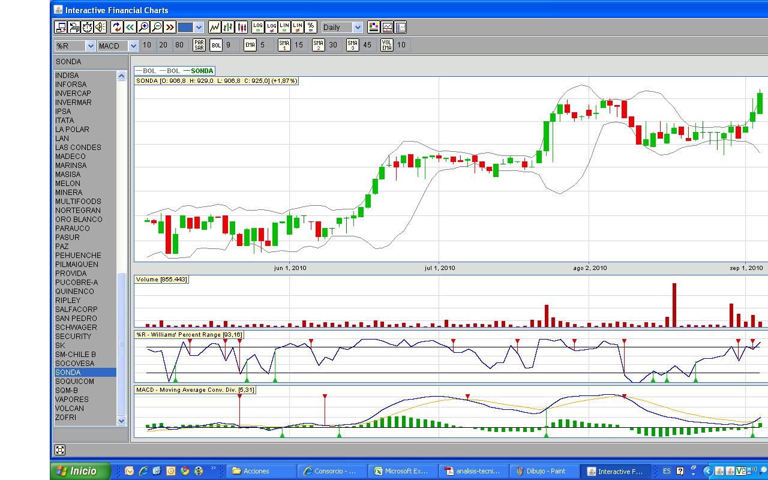768x480 pixels.
Task: Click the fullscreen icon below ticker list
Action: tap(60, 450)
